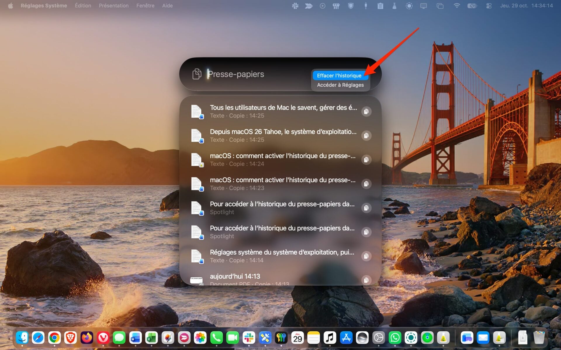Choose Accéder à Réglages from the menu
This screenshot has height=350, width=561.
[x=340, y=85]
